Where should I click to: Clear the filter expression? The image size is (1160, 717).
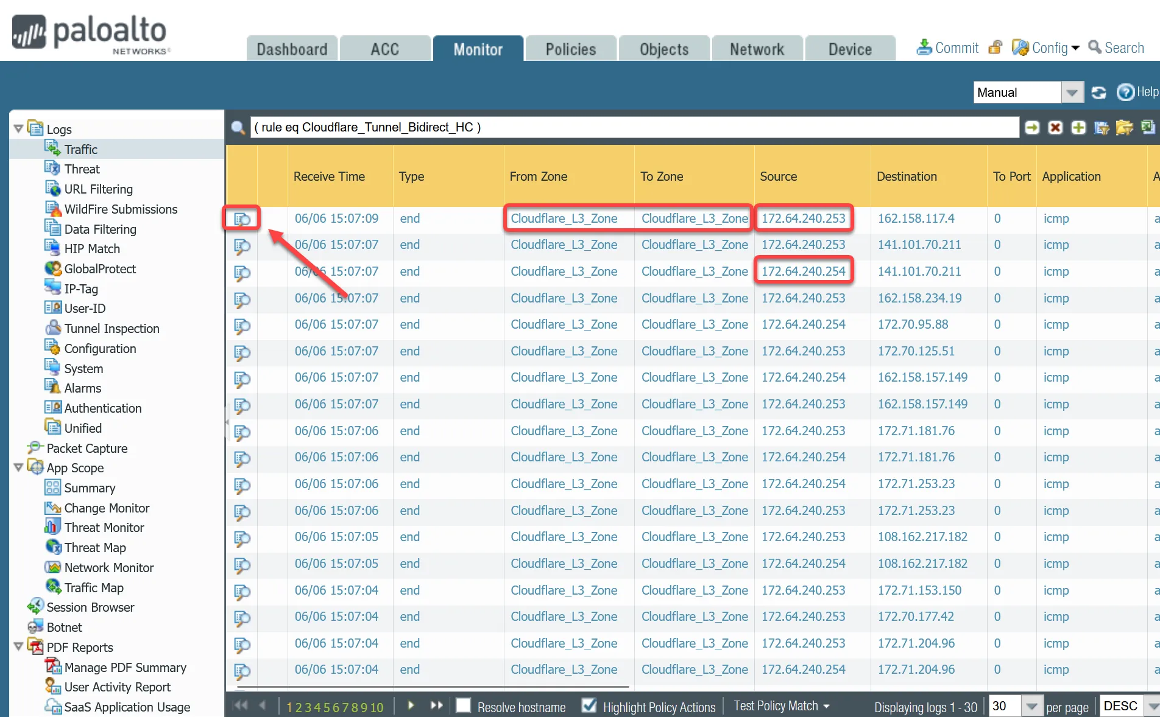[x=1055, y=127]
